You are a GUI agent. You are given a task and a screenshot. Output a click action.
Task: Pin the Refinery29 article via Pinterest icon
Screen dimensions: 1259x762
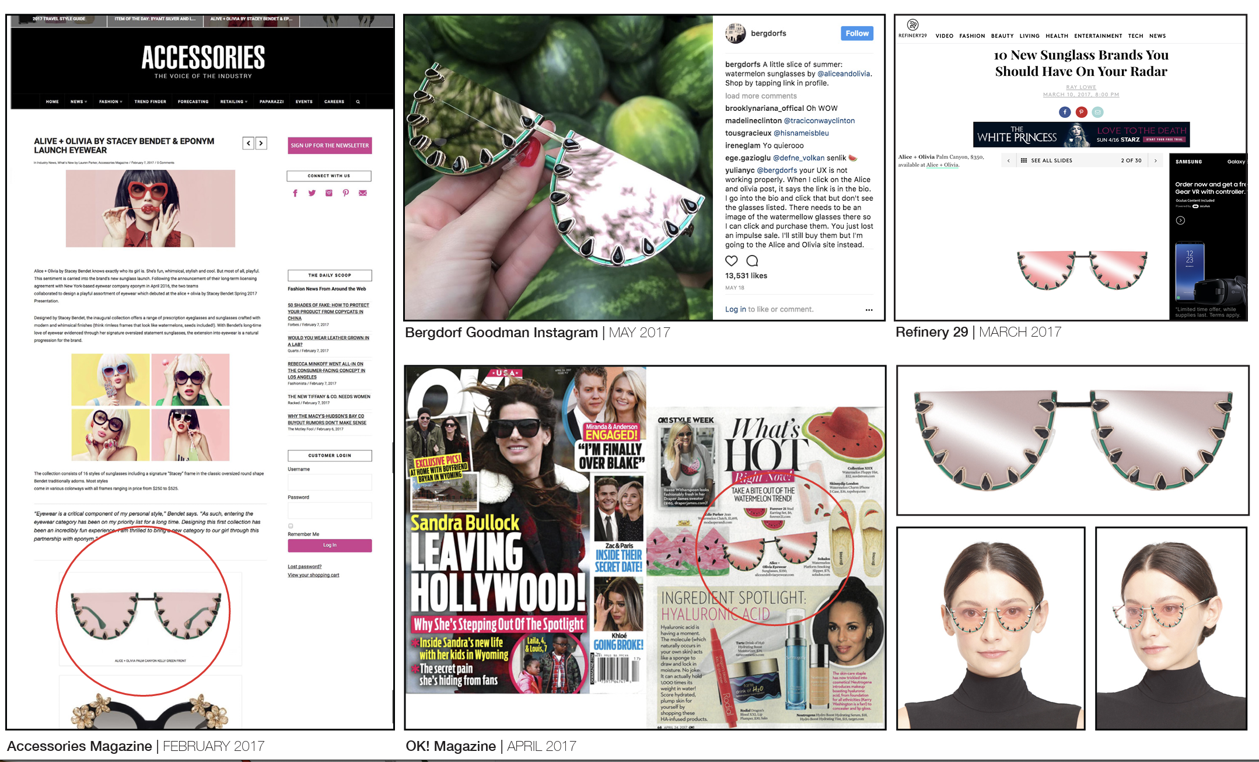pos(1081,112)
